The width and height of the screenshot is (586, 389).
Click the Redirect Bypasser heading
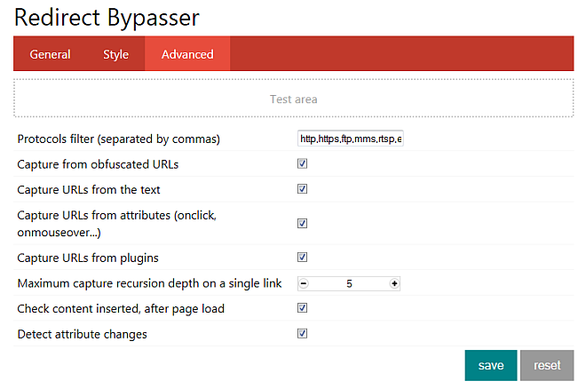tap(107, 18)
